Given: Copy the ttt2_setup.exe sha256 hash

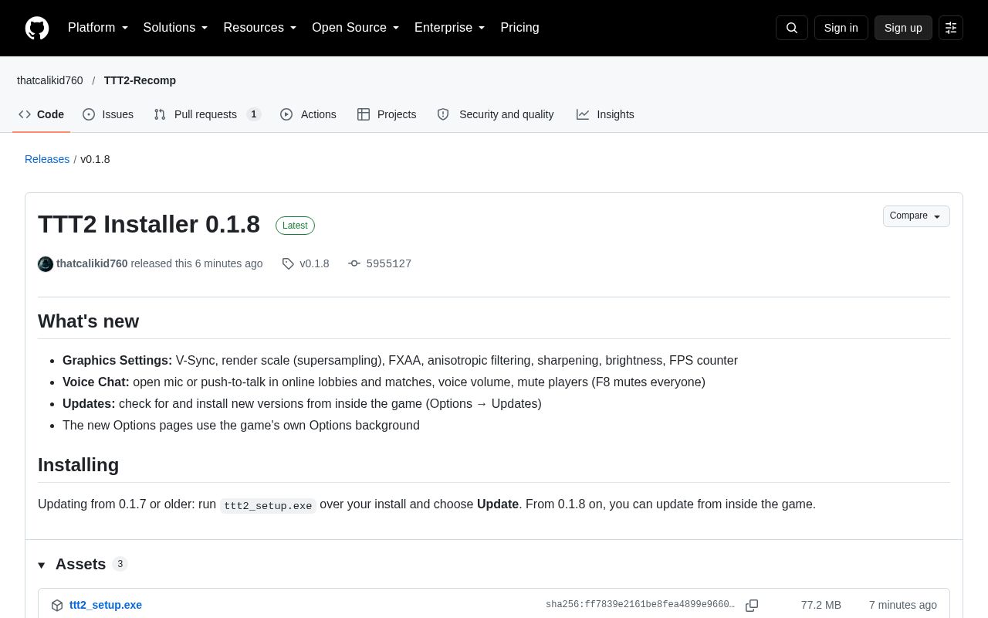Looking at the screenshot, I should click(x=752, y=606).
